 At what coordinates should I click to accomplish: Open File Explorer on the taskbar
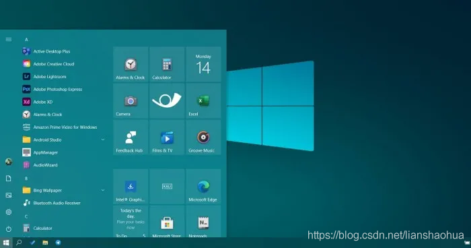(x=45, y=243)
